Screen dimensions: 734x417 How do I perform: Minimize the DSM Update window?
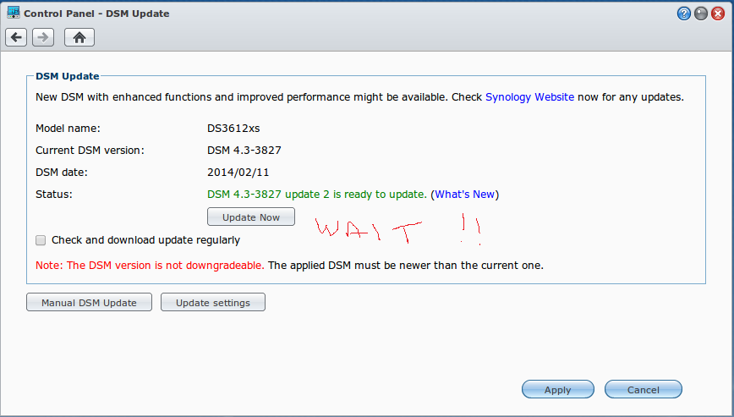click(x=701, y=14)
